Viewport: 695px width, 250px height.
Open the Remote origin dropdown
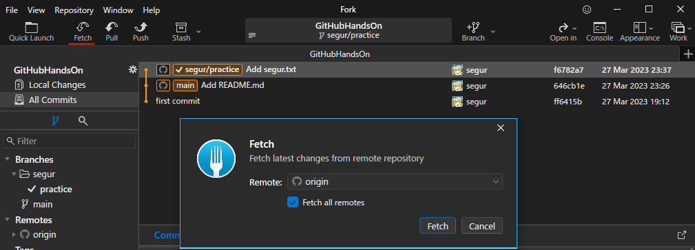[395, 181]
